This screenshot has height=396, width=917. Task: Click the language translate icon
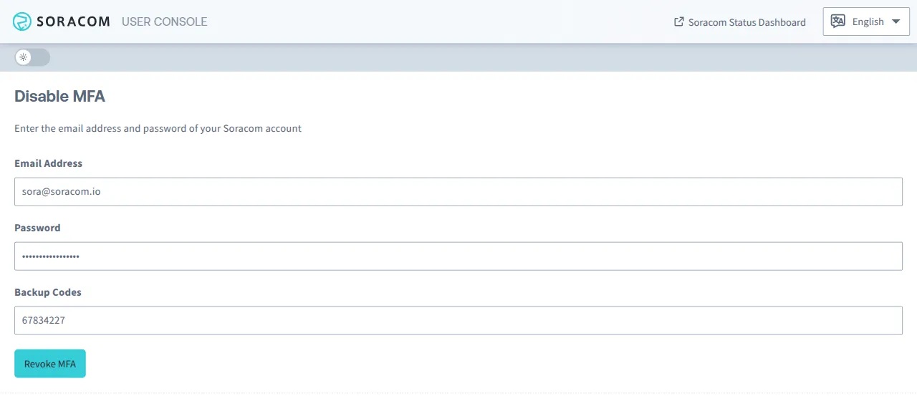point(837,21)
